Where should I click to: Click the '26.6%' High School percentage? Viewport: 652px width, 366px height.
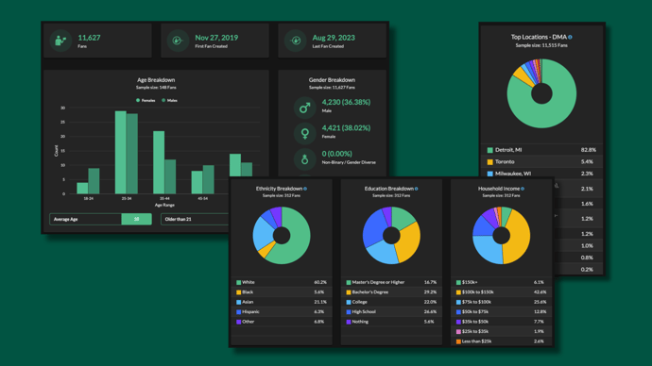pyautogui.click(x=430, y=312)
